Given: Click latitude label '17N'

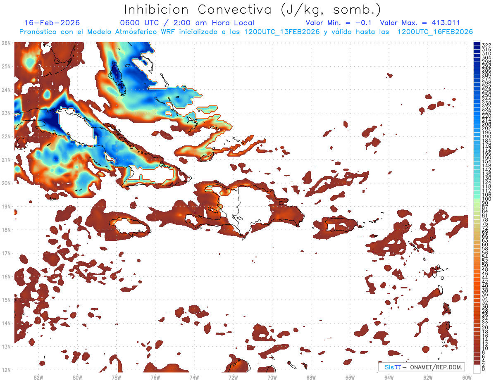Looking at the screenshot, I should click(x=6, y=253).
